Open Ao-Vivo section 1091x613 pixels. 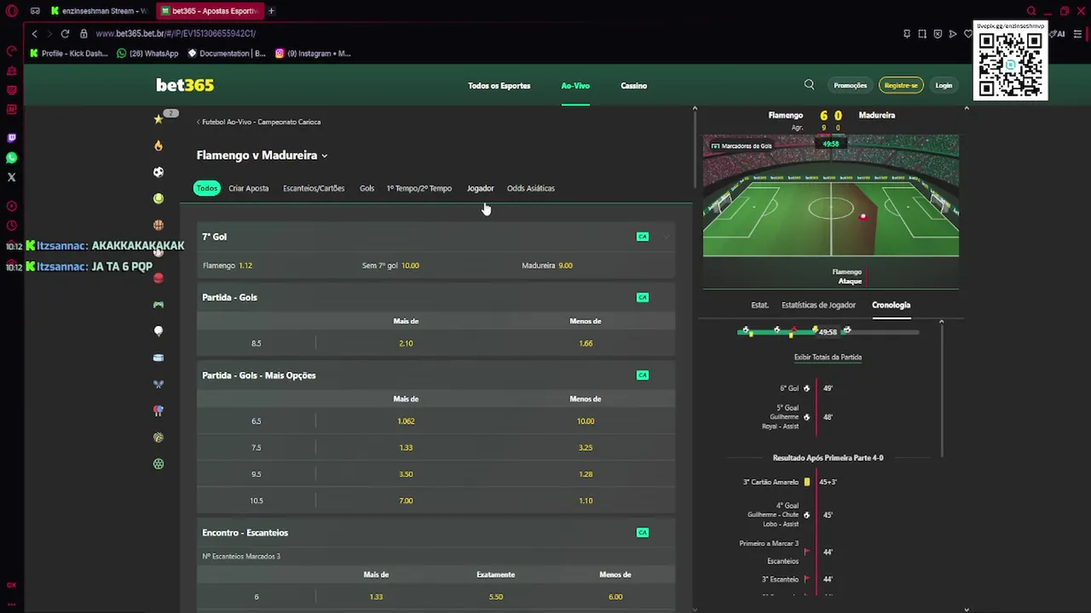tap(575, 85)
